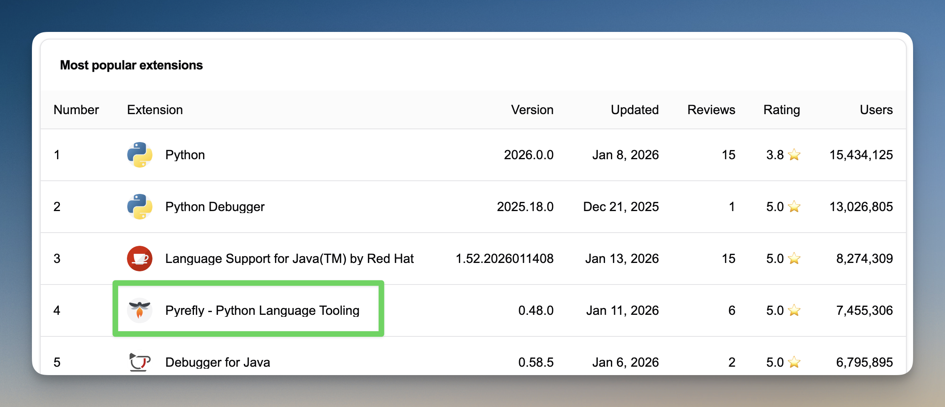
Task: Click the star icon in the Python row
Action: coord(794,154)
